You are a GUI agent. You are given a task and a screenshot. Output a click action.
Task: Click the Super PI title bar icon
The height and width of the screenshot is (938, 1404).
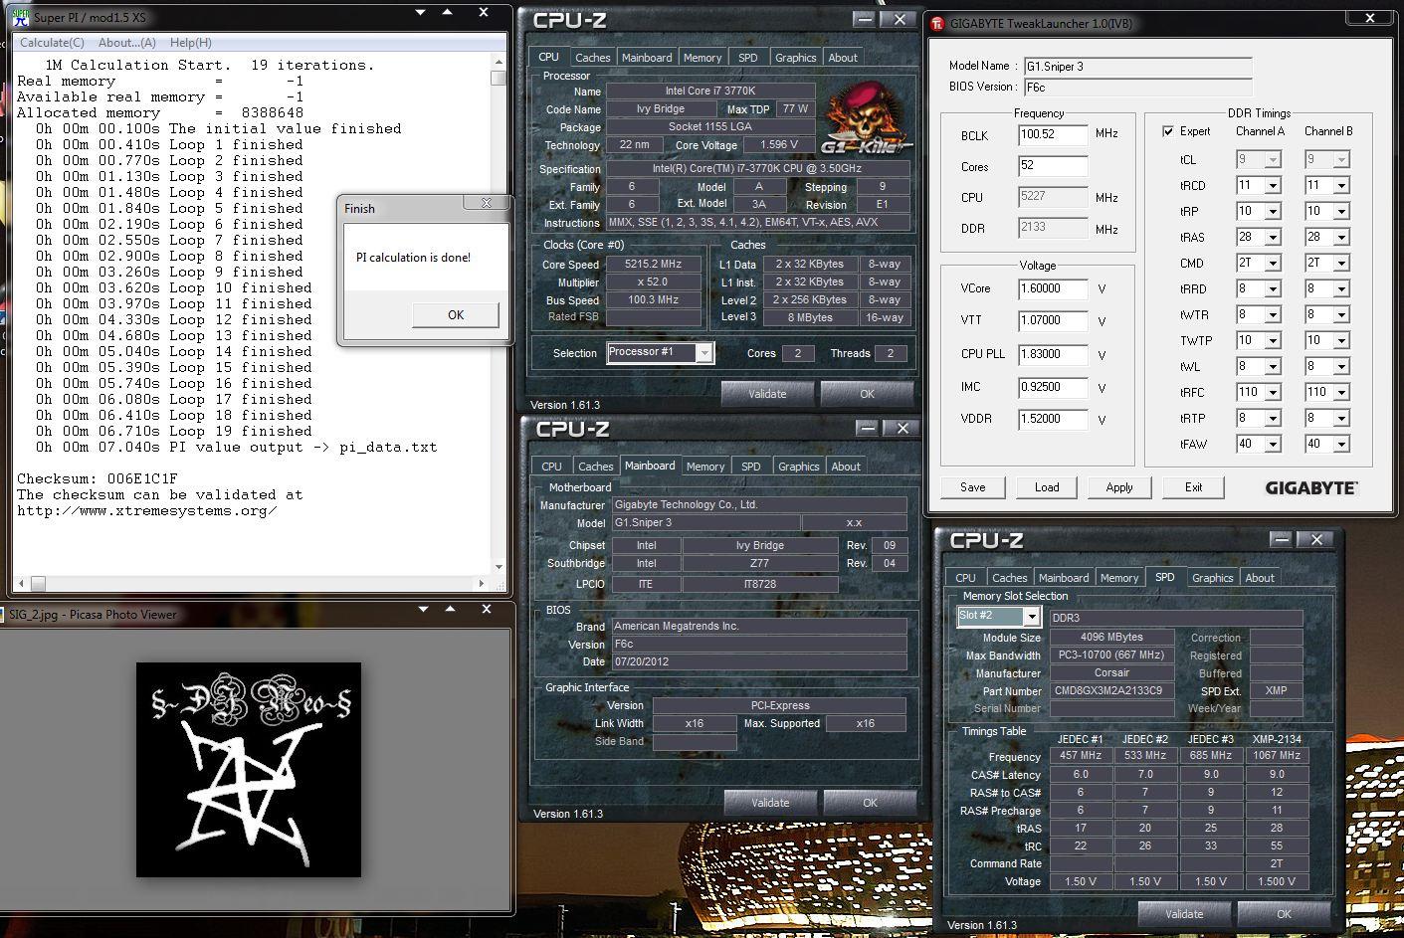[20, 17]
